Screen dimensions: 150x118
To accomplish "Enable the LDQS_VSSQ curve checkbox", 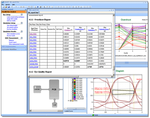I will tap(73, 95).
